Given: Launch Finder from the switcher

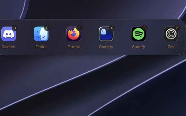Looking at the screenshot, I should [41, 34].
